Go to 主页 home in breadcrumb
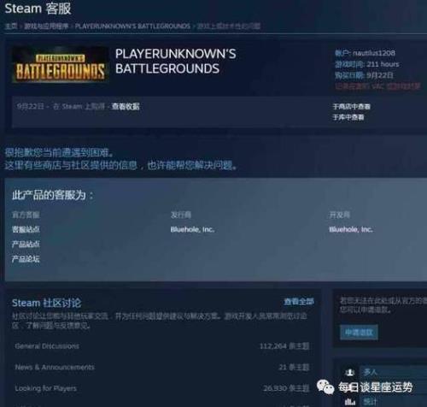This screenshot has height=407, width=427. coord(11,27)
